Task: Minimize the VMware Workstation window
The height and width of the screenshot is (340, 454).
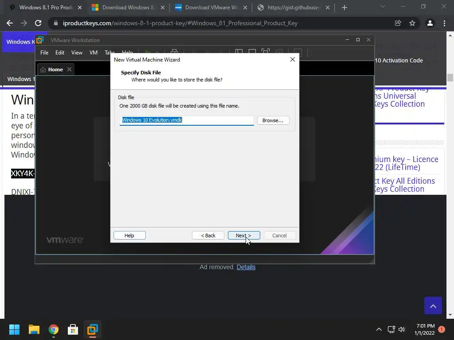Action: point(347,39)
